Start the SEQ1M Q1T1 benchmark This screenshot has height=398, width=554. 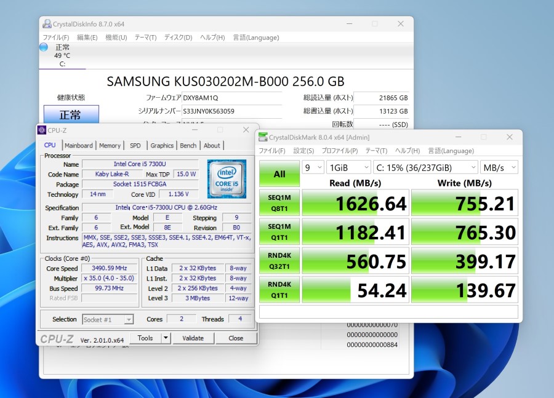tap(279, 232)
